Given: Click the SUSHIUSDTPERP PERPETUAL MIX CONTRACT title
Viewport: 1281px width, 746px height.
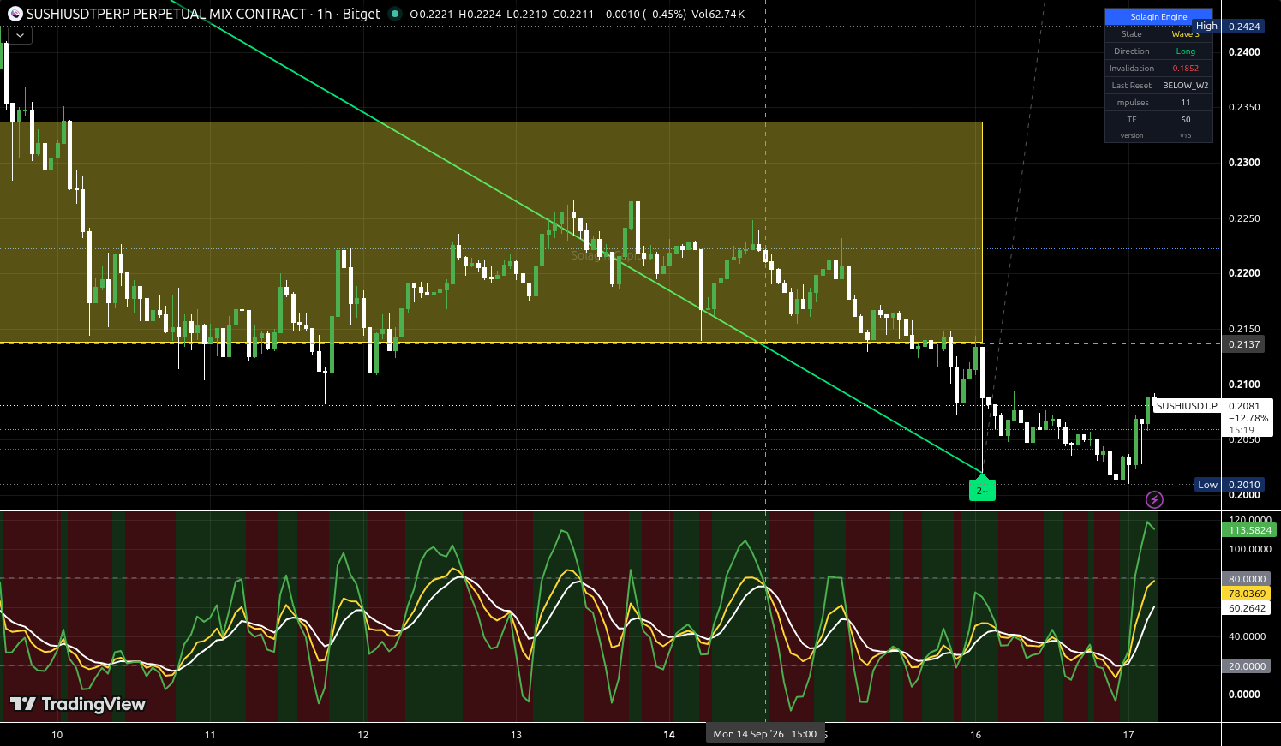Looking at the screenshot, I should tap(166, 14).
